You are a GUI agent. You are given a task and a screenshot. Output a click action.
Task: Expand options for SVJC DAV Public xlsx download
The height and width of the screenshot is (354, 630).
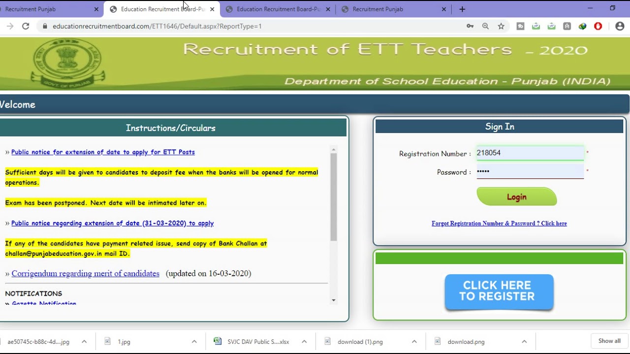304,341
